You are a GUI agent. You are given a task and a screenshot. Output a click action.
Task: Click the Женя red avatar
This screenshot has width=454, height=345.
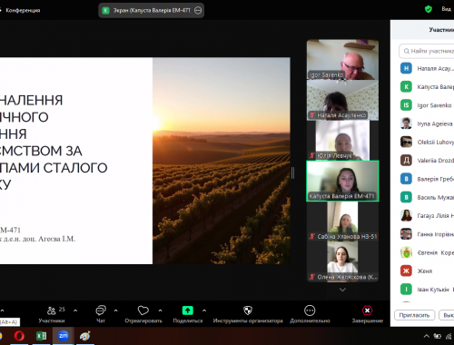coord(406,271)
